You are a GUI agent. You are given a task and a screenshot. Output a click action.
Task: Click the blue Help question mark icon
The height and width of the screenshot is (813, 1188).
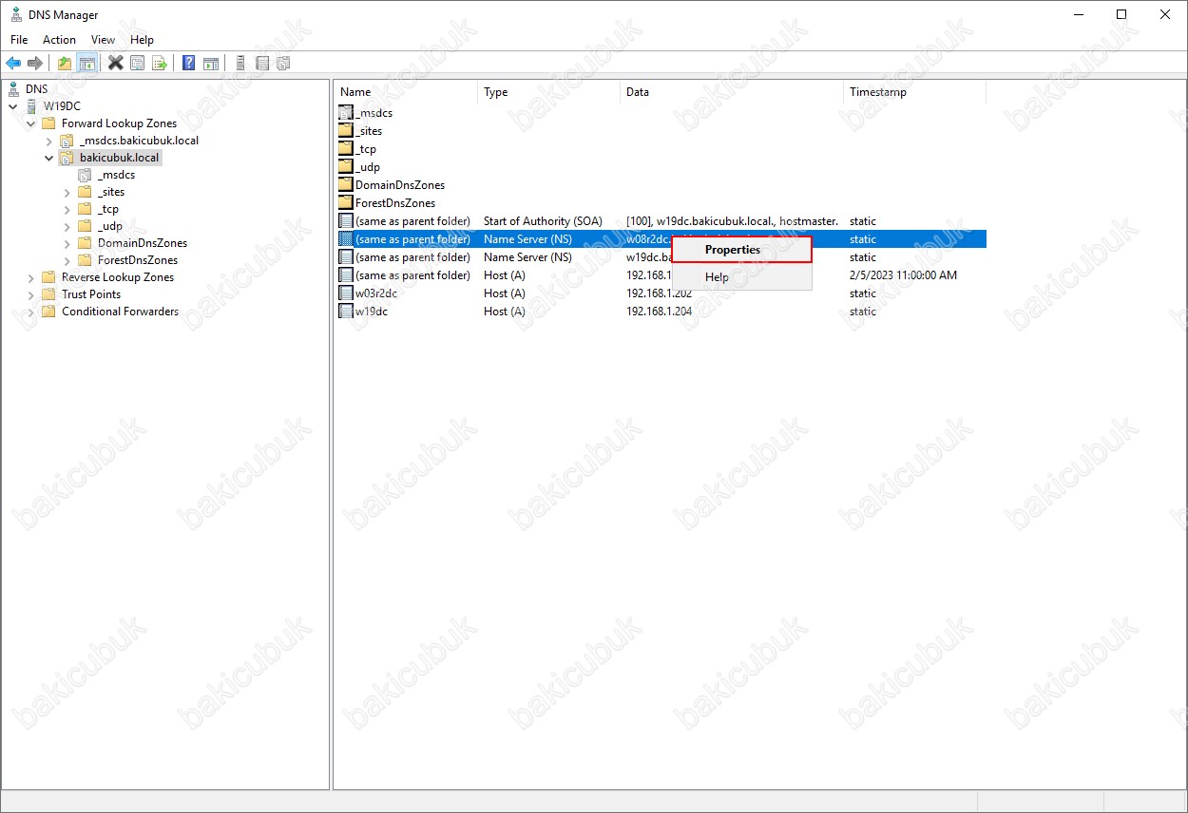[188, 64]
